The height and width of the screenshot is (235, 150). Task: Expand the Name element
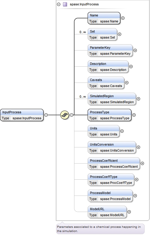click(123, 18)
